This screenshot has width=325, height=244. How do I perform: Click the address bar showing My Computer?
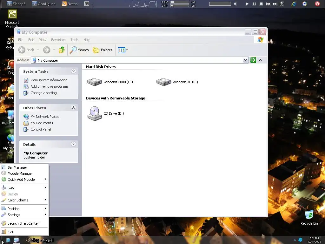pos(137,60)
